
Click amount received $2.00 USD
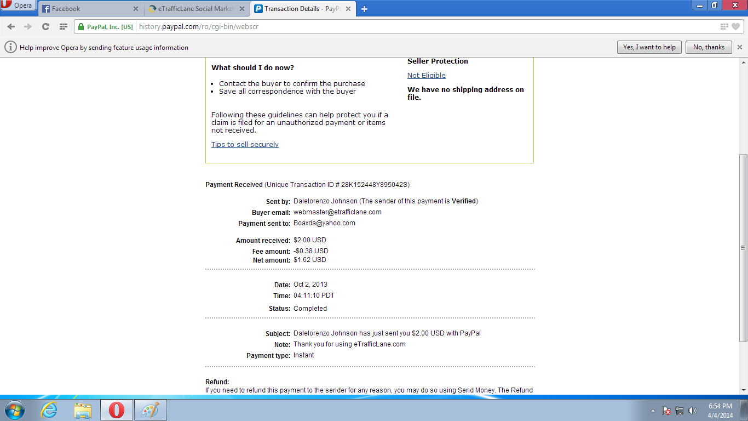click(x=309, y=240)
